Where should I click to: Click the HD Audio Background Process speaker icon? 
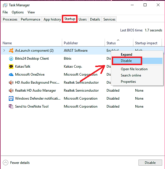tap(11, 83)
